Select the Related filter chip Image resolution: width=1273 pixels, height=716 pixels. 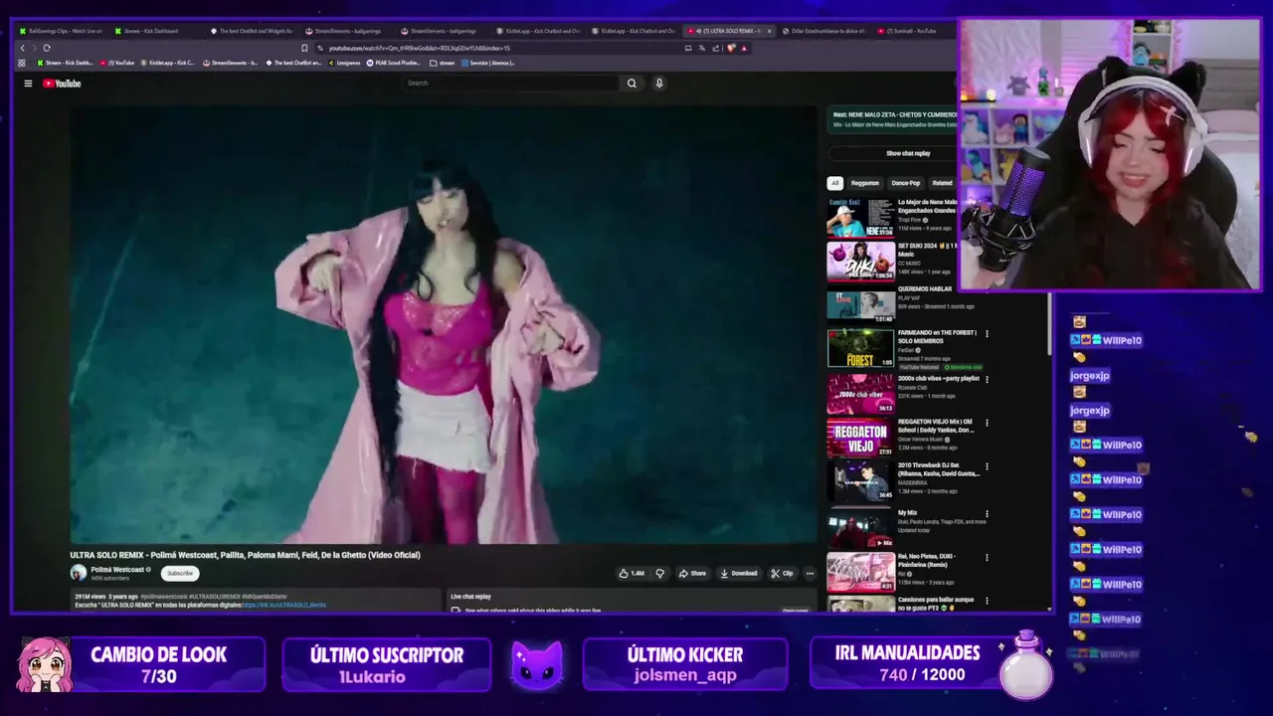pos(942,183)
